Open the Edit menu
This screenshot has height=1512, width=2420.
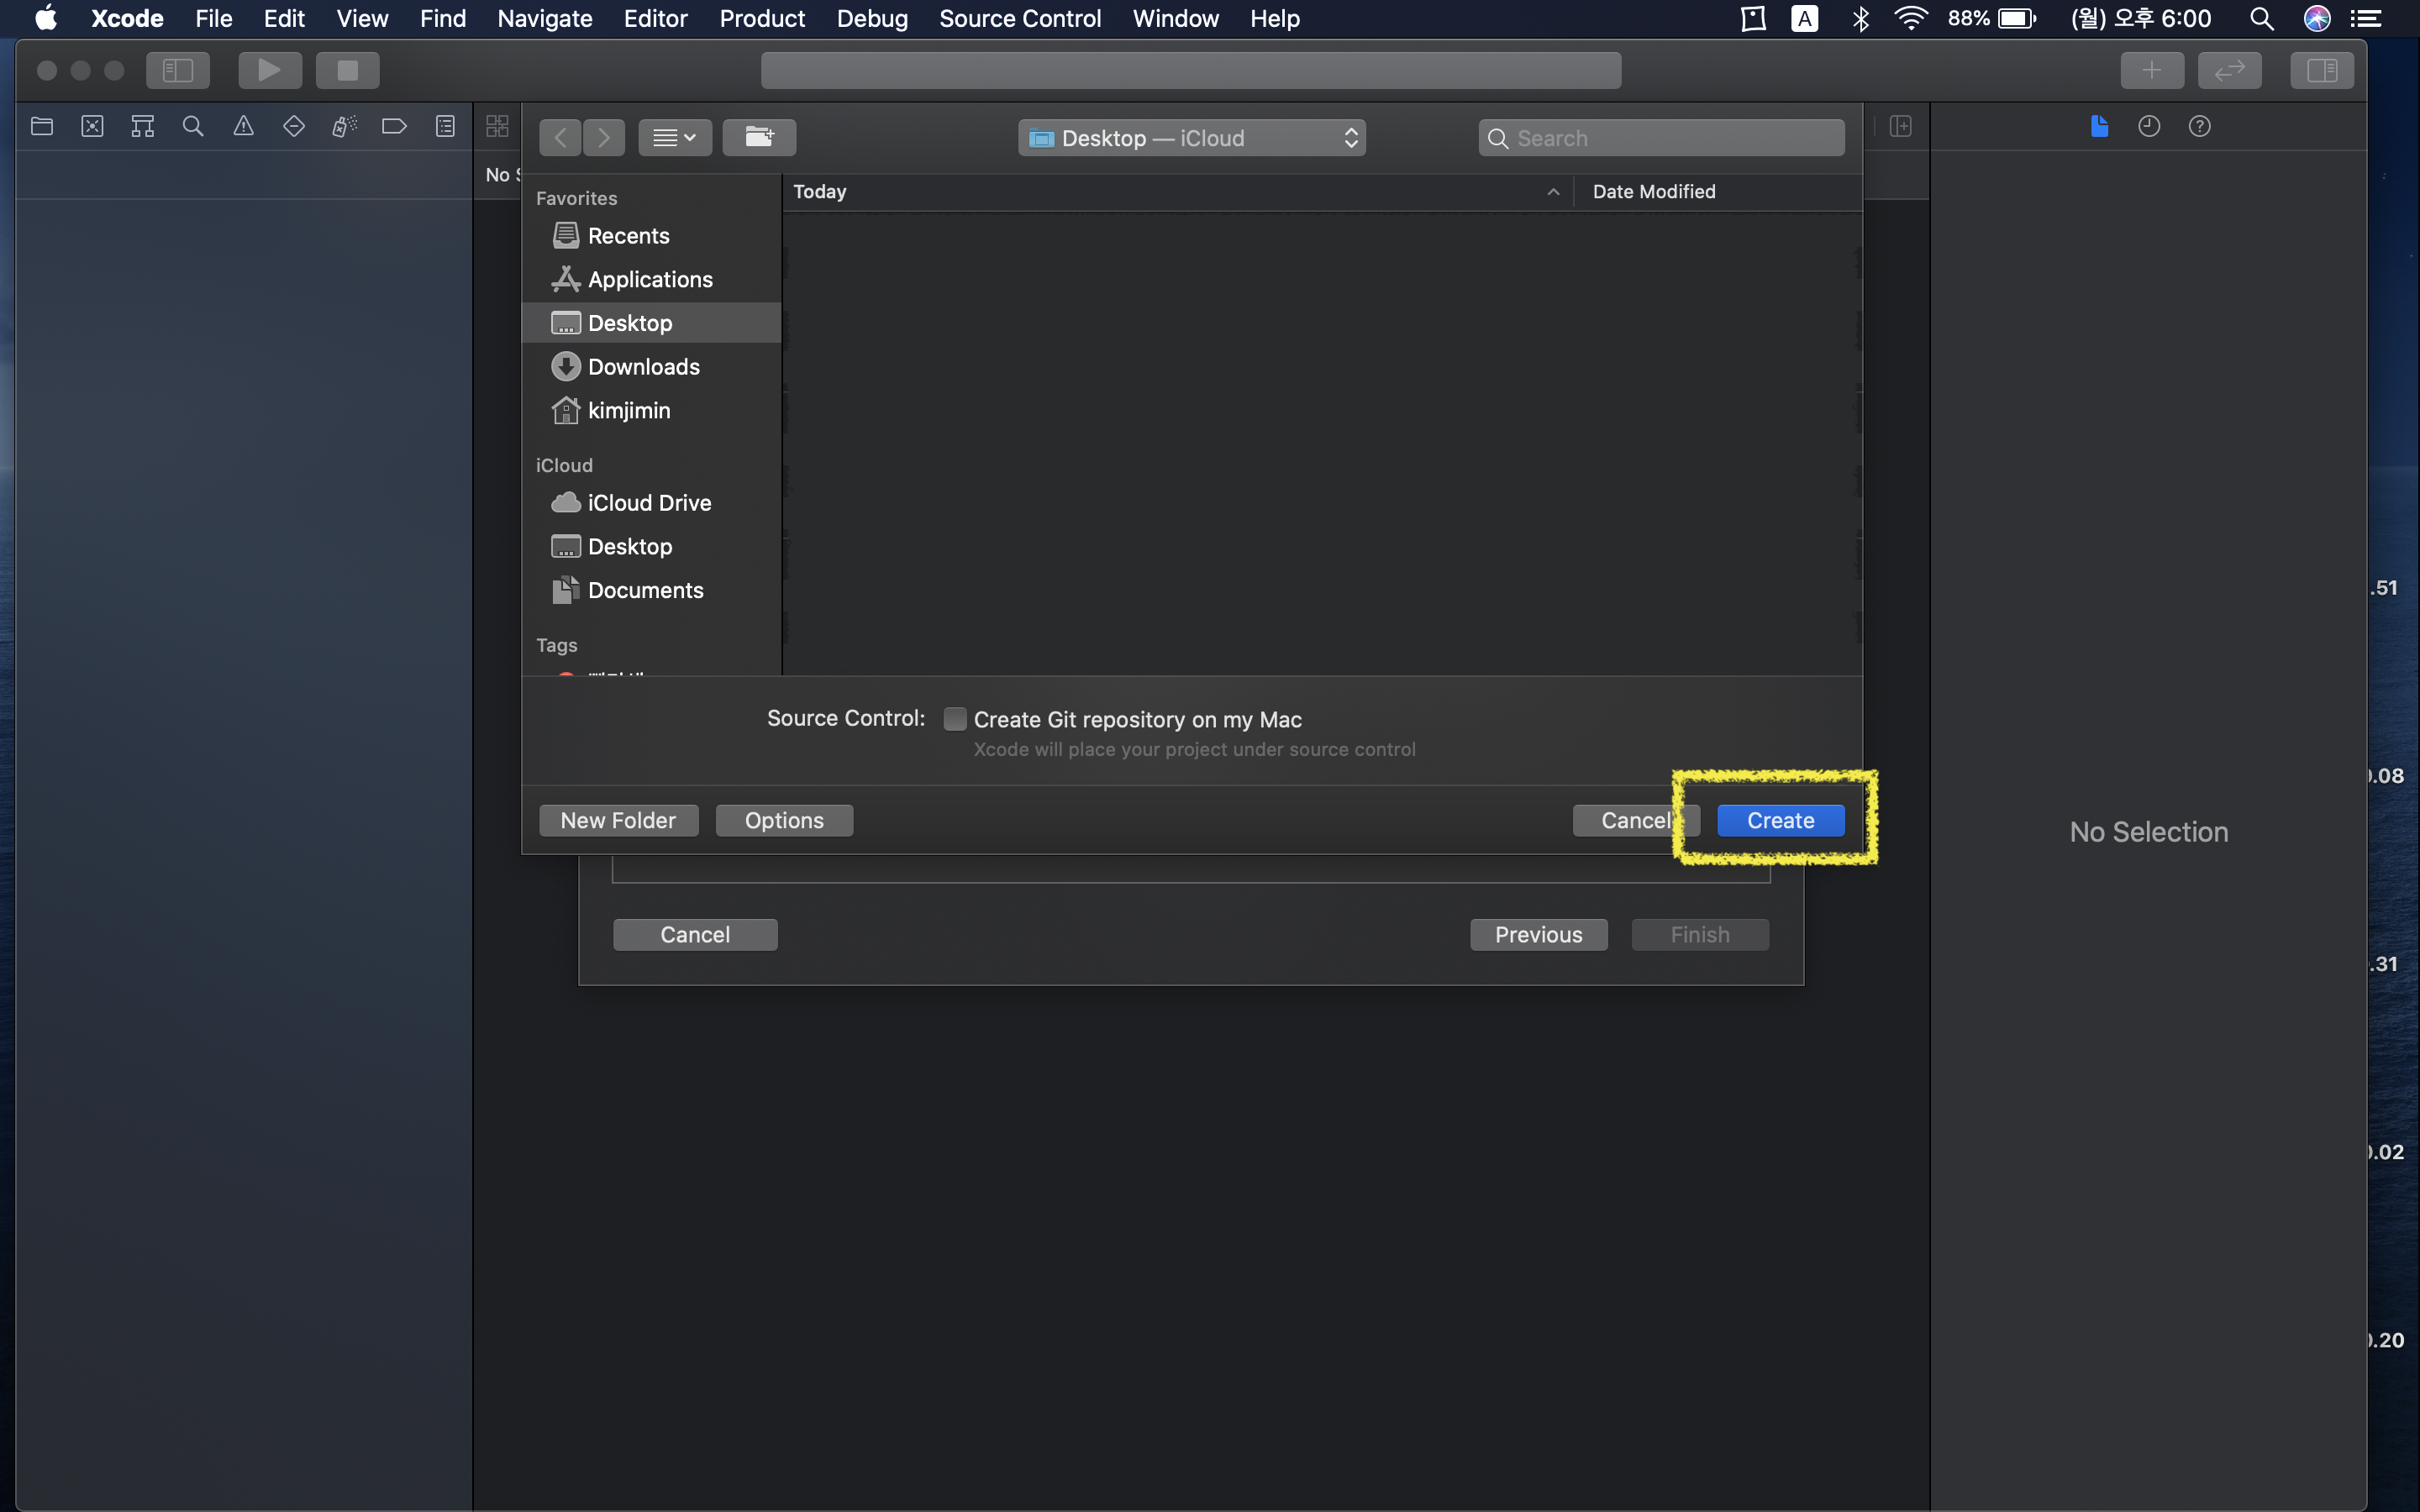click(x=284, y=18)
